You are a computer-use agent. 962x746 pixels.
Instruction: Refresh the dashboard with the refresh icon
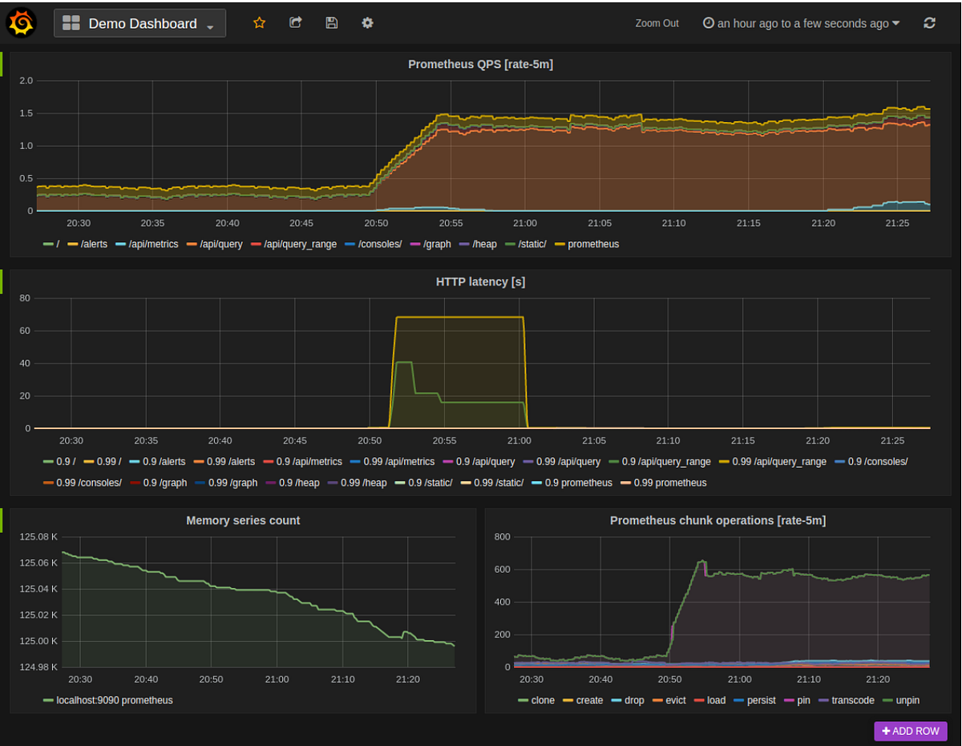(929, 22)
